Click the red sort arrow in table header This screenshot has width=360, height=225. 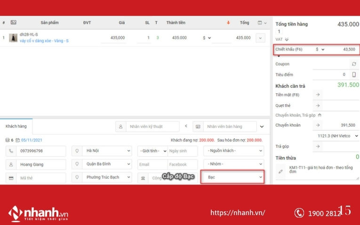229,23
